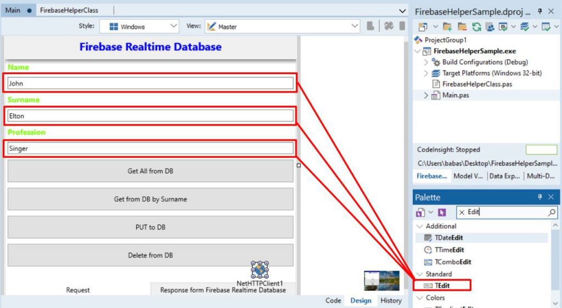Click the Firebase Realtime Database title label

click(x=150, y=47)
